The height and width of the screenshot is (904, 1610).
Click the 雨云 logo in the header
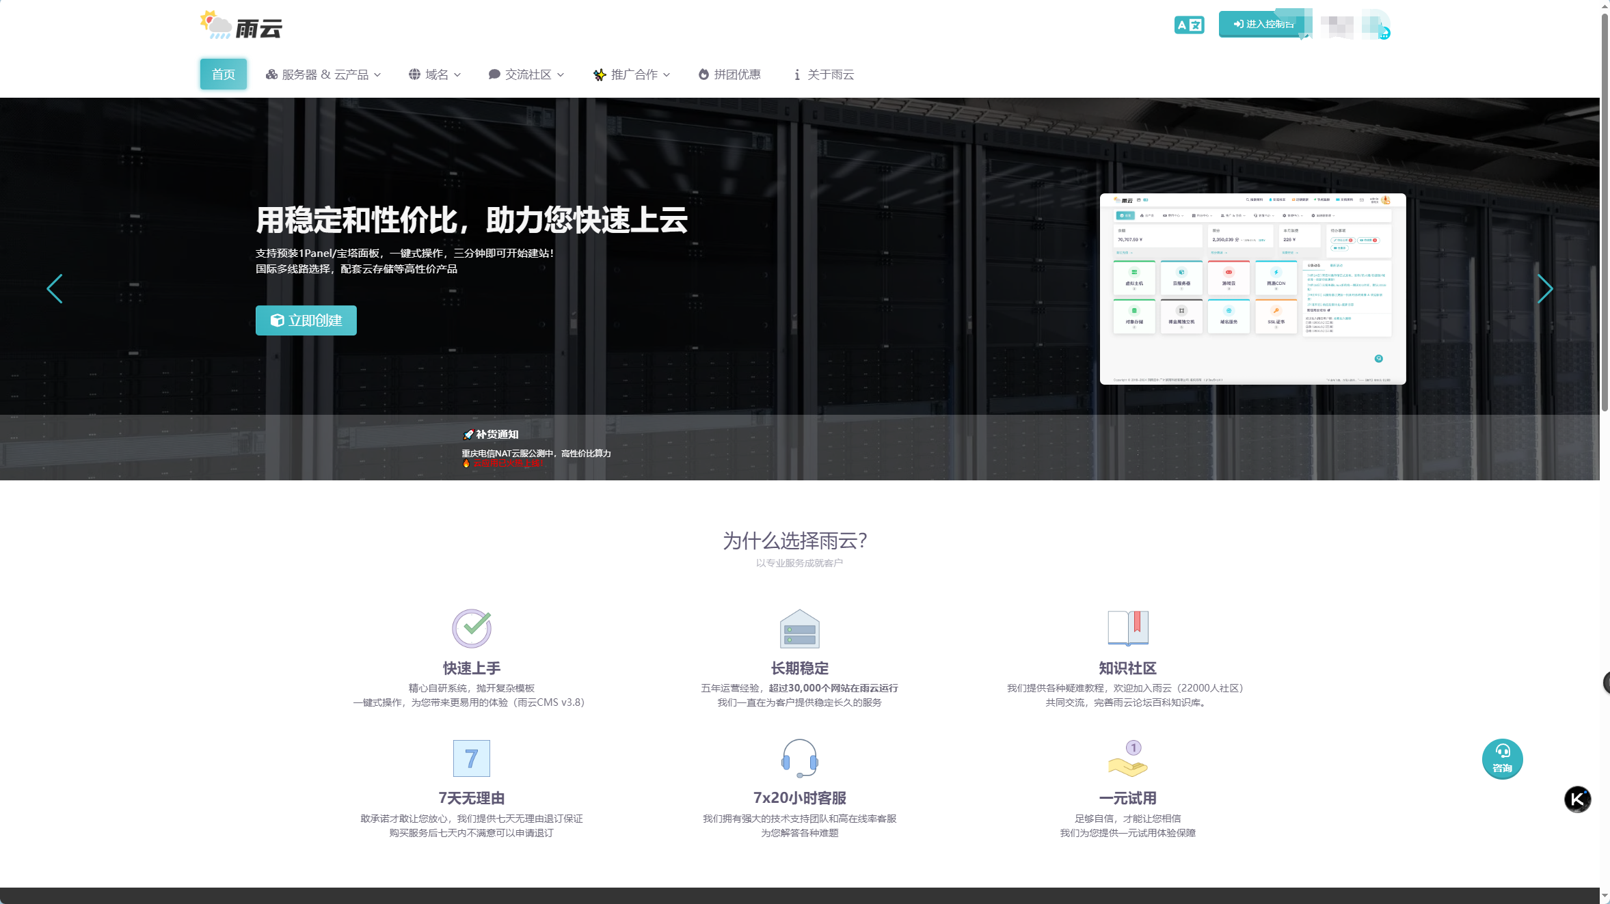(241, 25)
